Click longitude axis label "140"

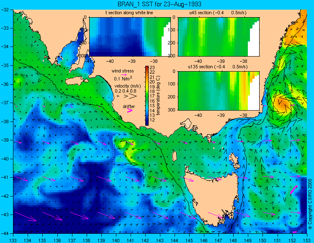coord(116,240)
